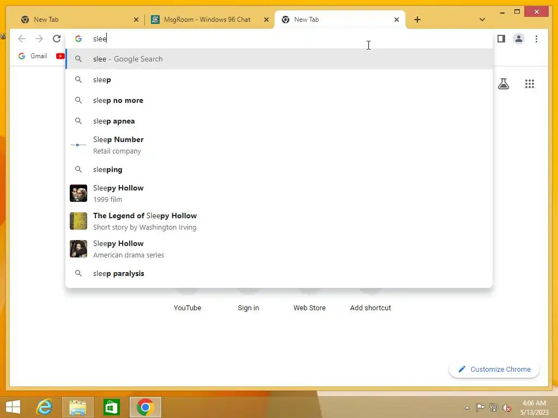Open the Windows Store taskbar icon

click(111, 407)
